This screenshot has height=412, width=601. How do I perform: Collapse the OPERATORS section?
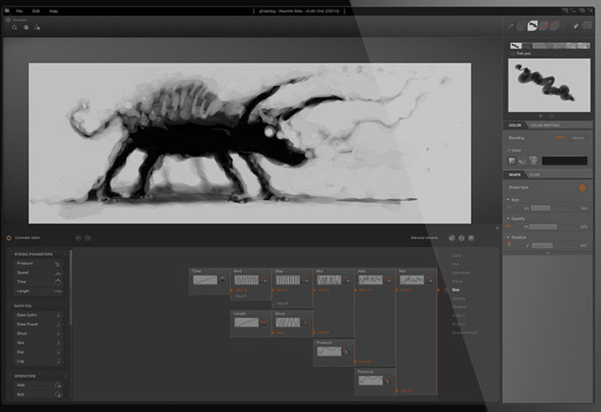point(65,376)
